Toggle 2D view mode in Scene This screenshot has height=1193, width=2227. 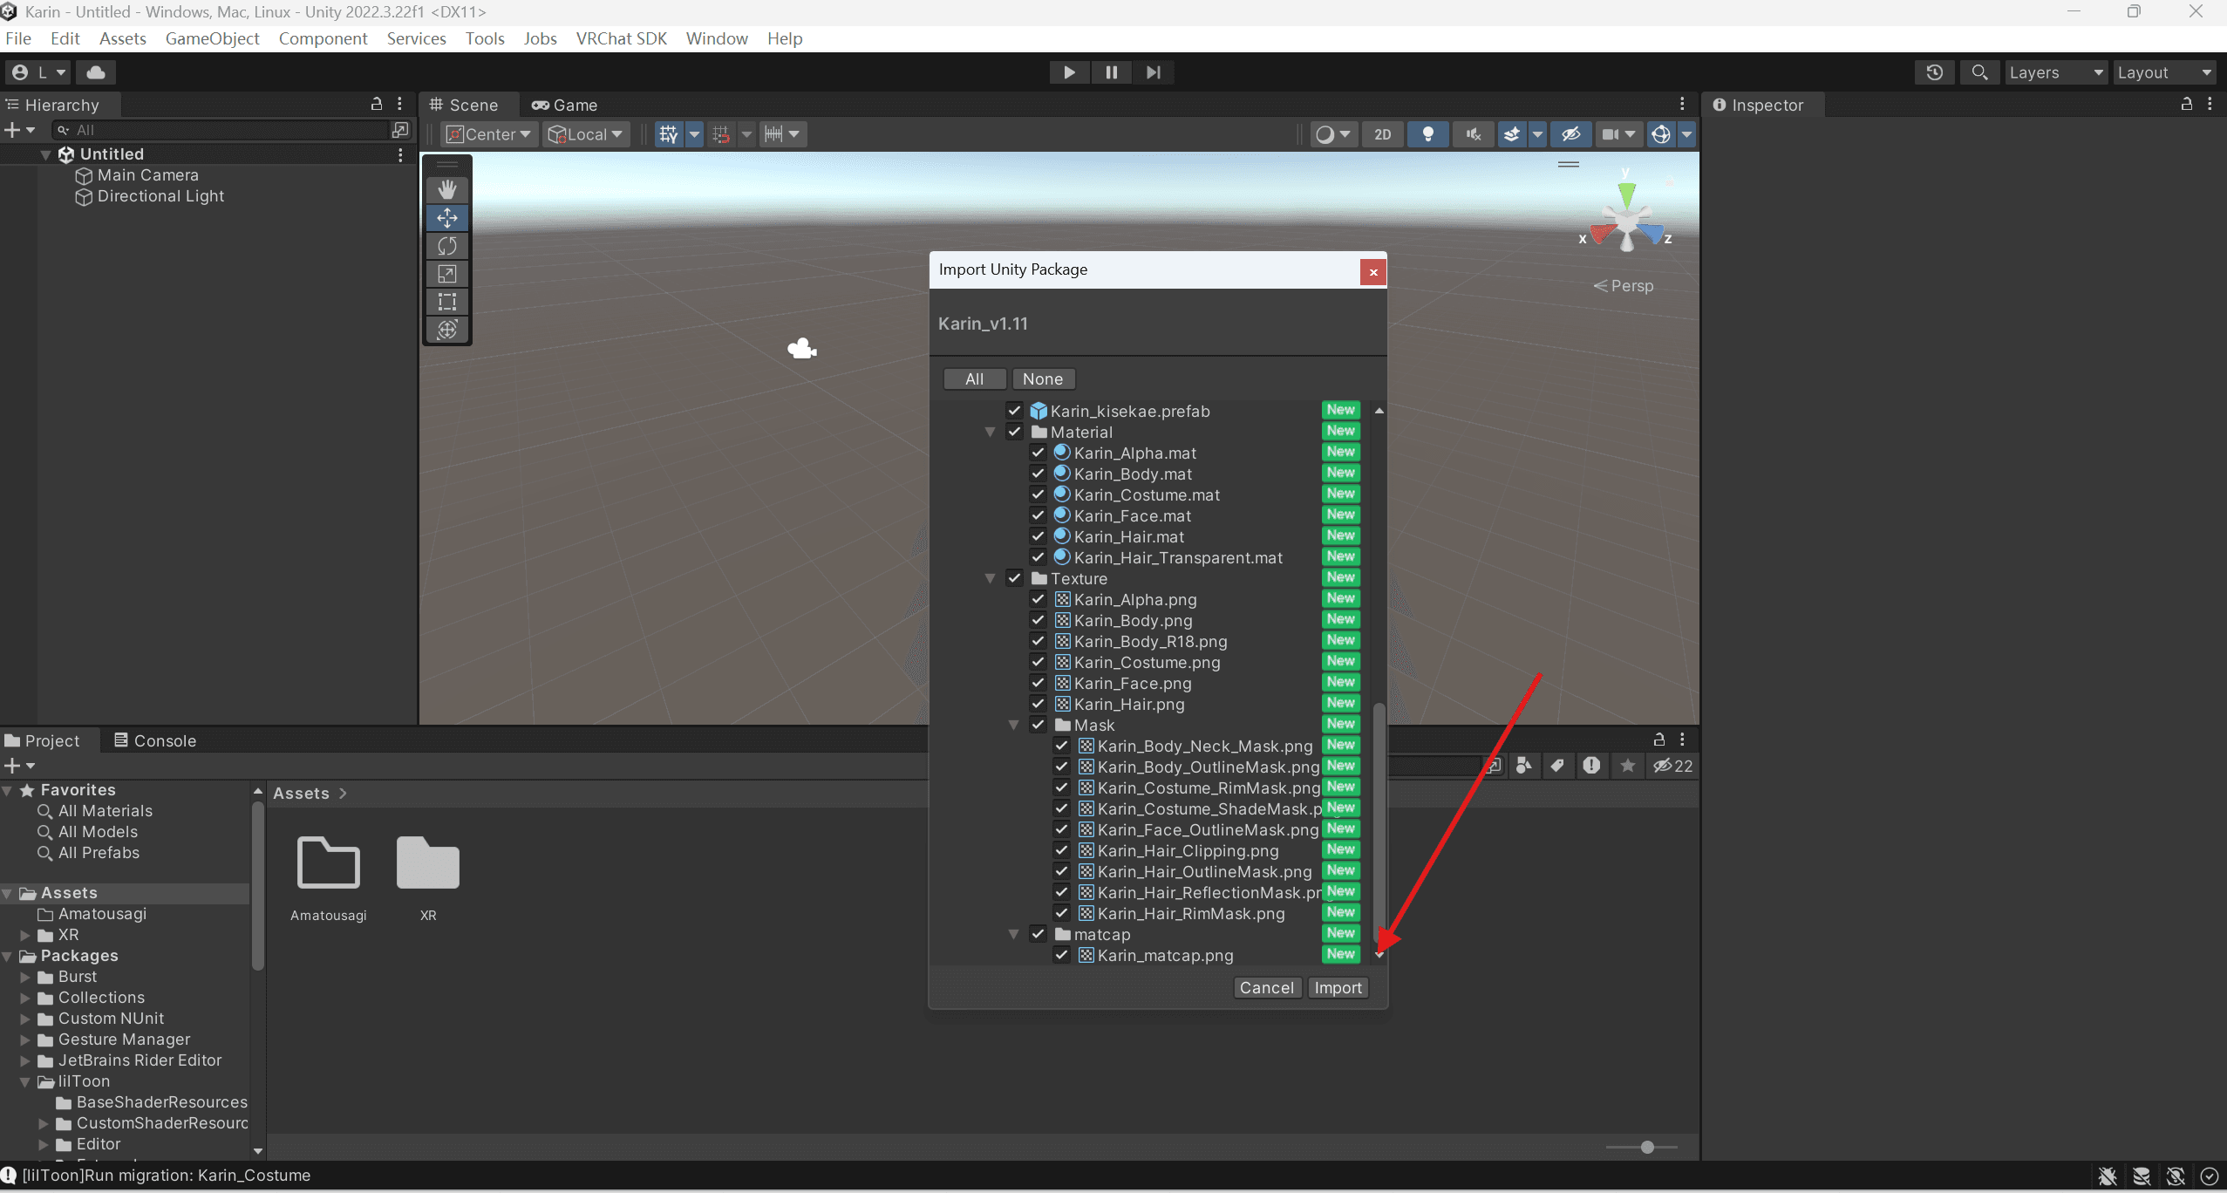coord(1382,134)
